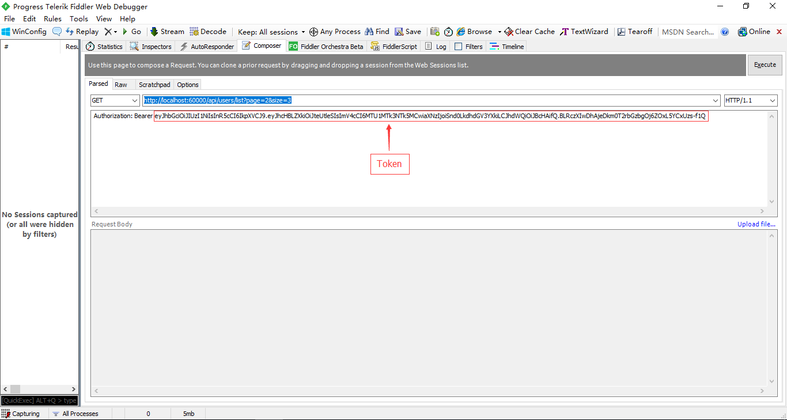Image resolution: width=787 pixels, height=420 pixels.
Task: Open the AutoResponder tab
Action: 207,47
